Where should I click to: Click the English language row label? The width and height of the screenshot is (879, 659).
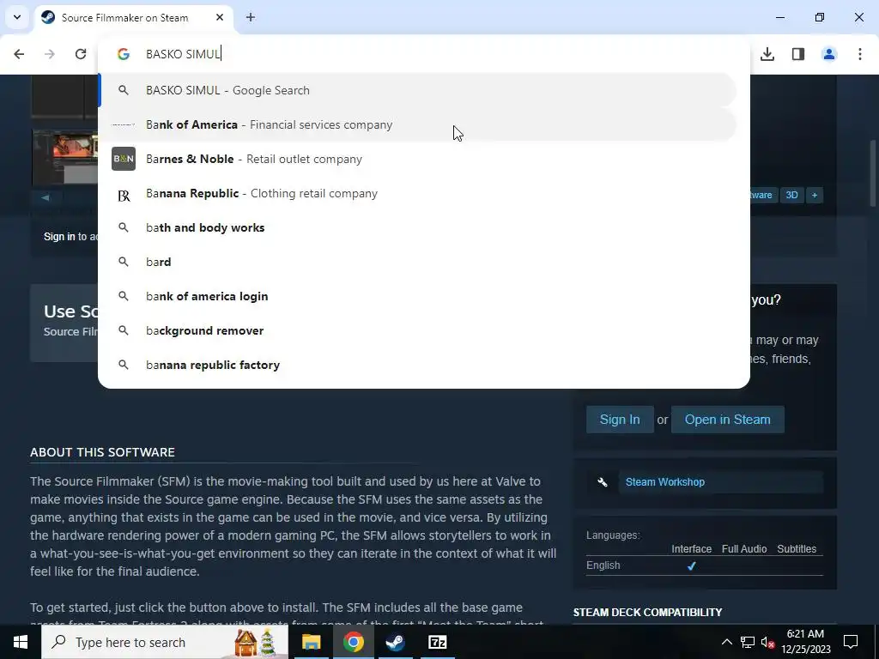[x=603, y=565]
